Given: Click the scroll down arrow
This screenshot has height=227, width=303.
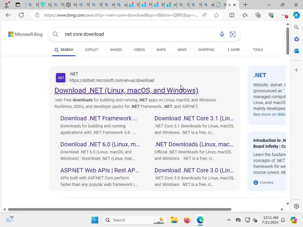Looking at the screenshot, I should coord(288,204).
